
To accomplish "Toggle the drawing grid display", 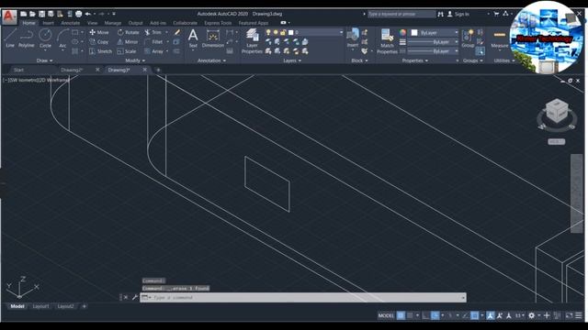I will (401, 315).
